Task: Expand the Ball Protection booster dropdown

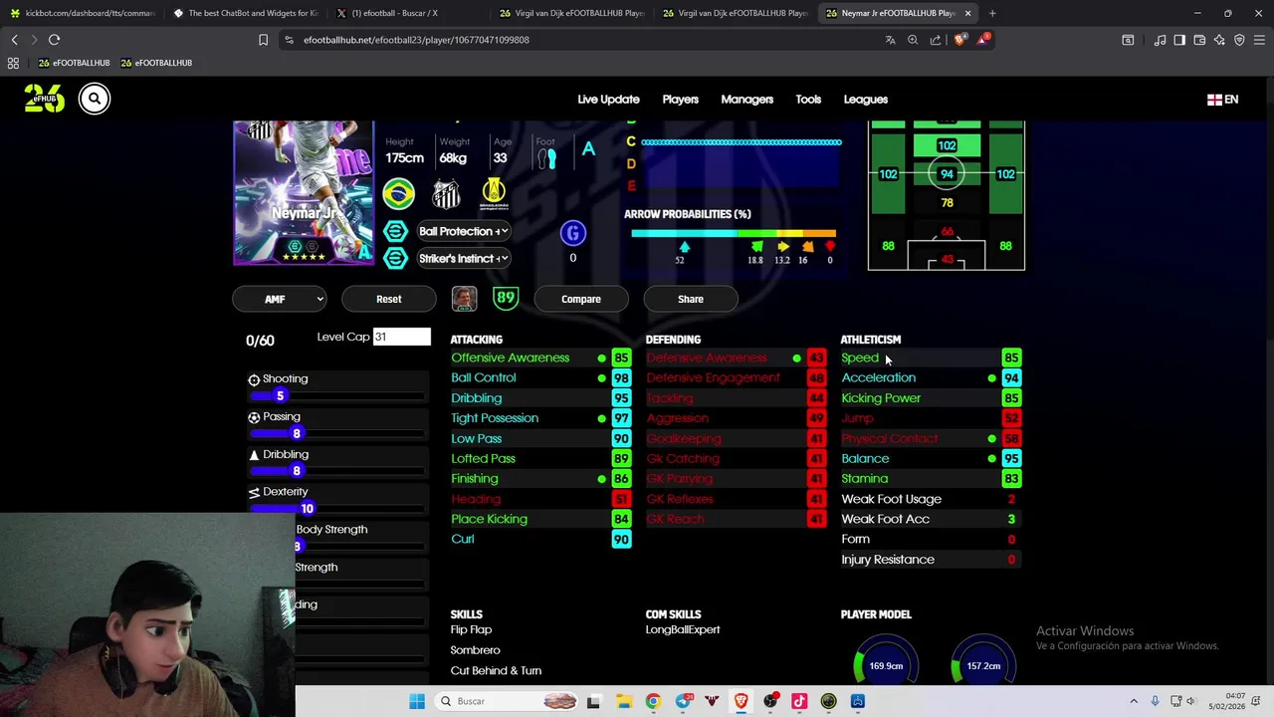Action: (463, 231)
